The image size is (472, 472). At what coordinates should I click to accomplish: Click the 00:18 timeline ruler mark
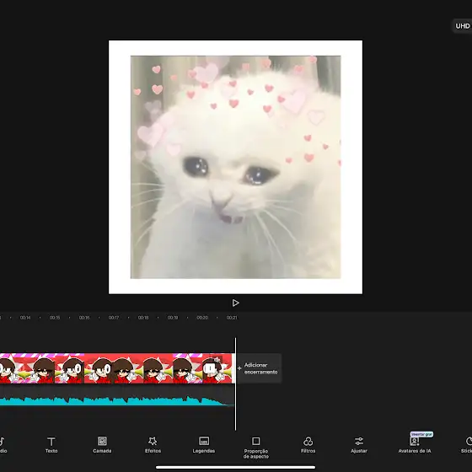[x=143, y=318]
